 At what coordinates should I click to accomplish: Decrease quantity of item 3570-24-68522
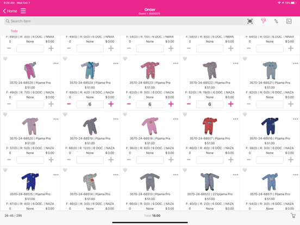(x=189, y=104)
